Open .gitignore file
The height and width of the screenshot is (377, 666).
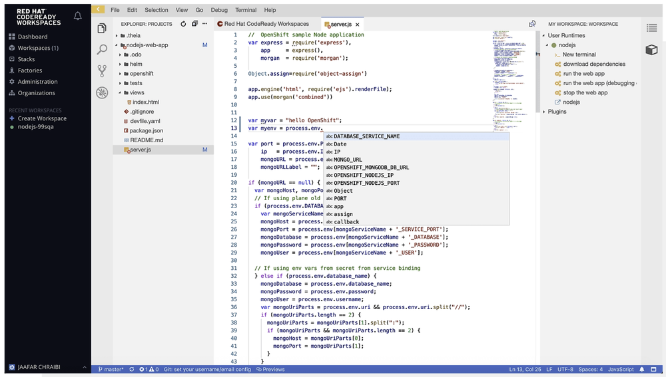142,112
